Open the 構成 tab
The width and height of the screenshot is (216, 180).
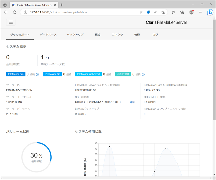98,35
